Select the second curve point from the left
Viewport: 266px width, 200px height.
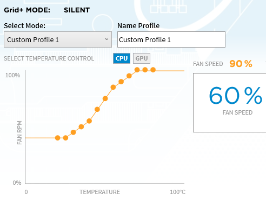coord(65,138)
